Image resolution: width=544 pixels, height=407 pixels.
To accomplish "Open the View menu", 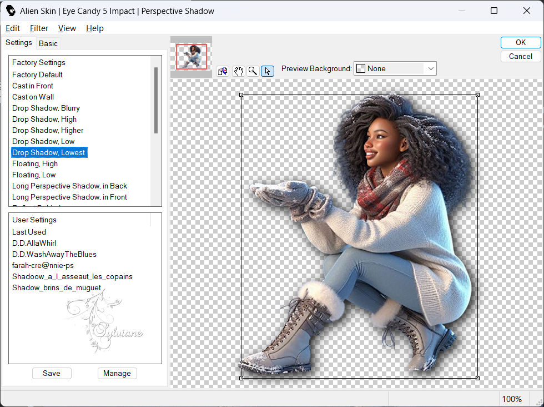I will point(67,28).
